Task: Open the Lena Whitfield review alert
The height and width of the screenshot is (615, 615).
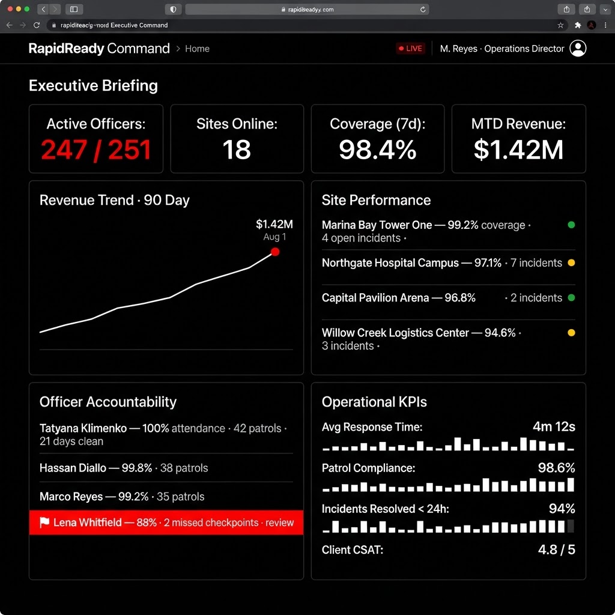Action: point(166,523)
